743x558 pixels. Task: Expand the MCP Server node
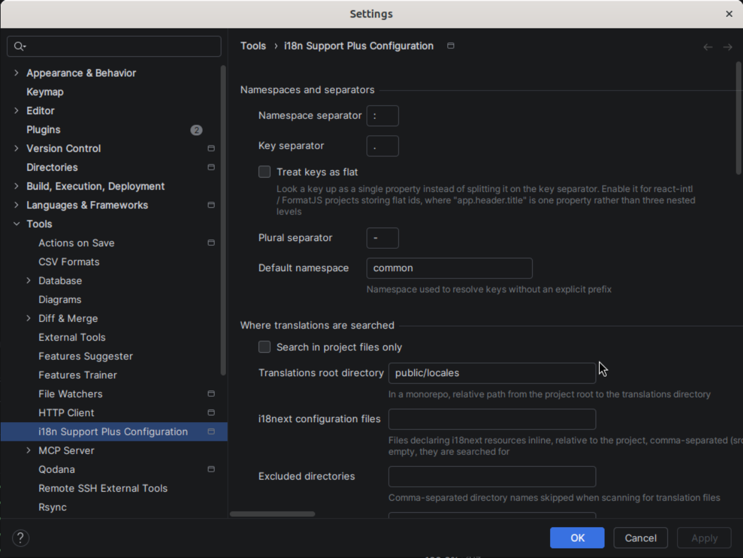pyautogui.click(x=28, y=451)
